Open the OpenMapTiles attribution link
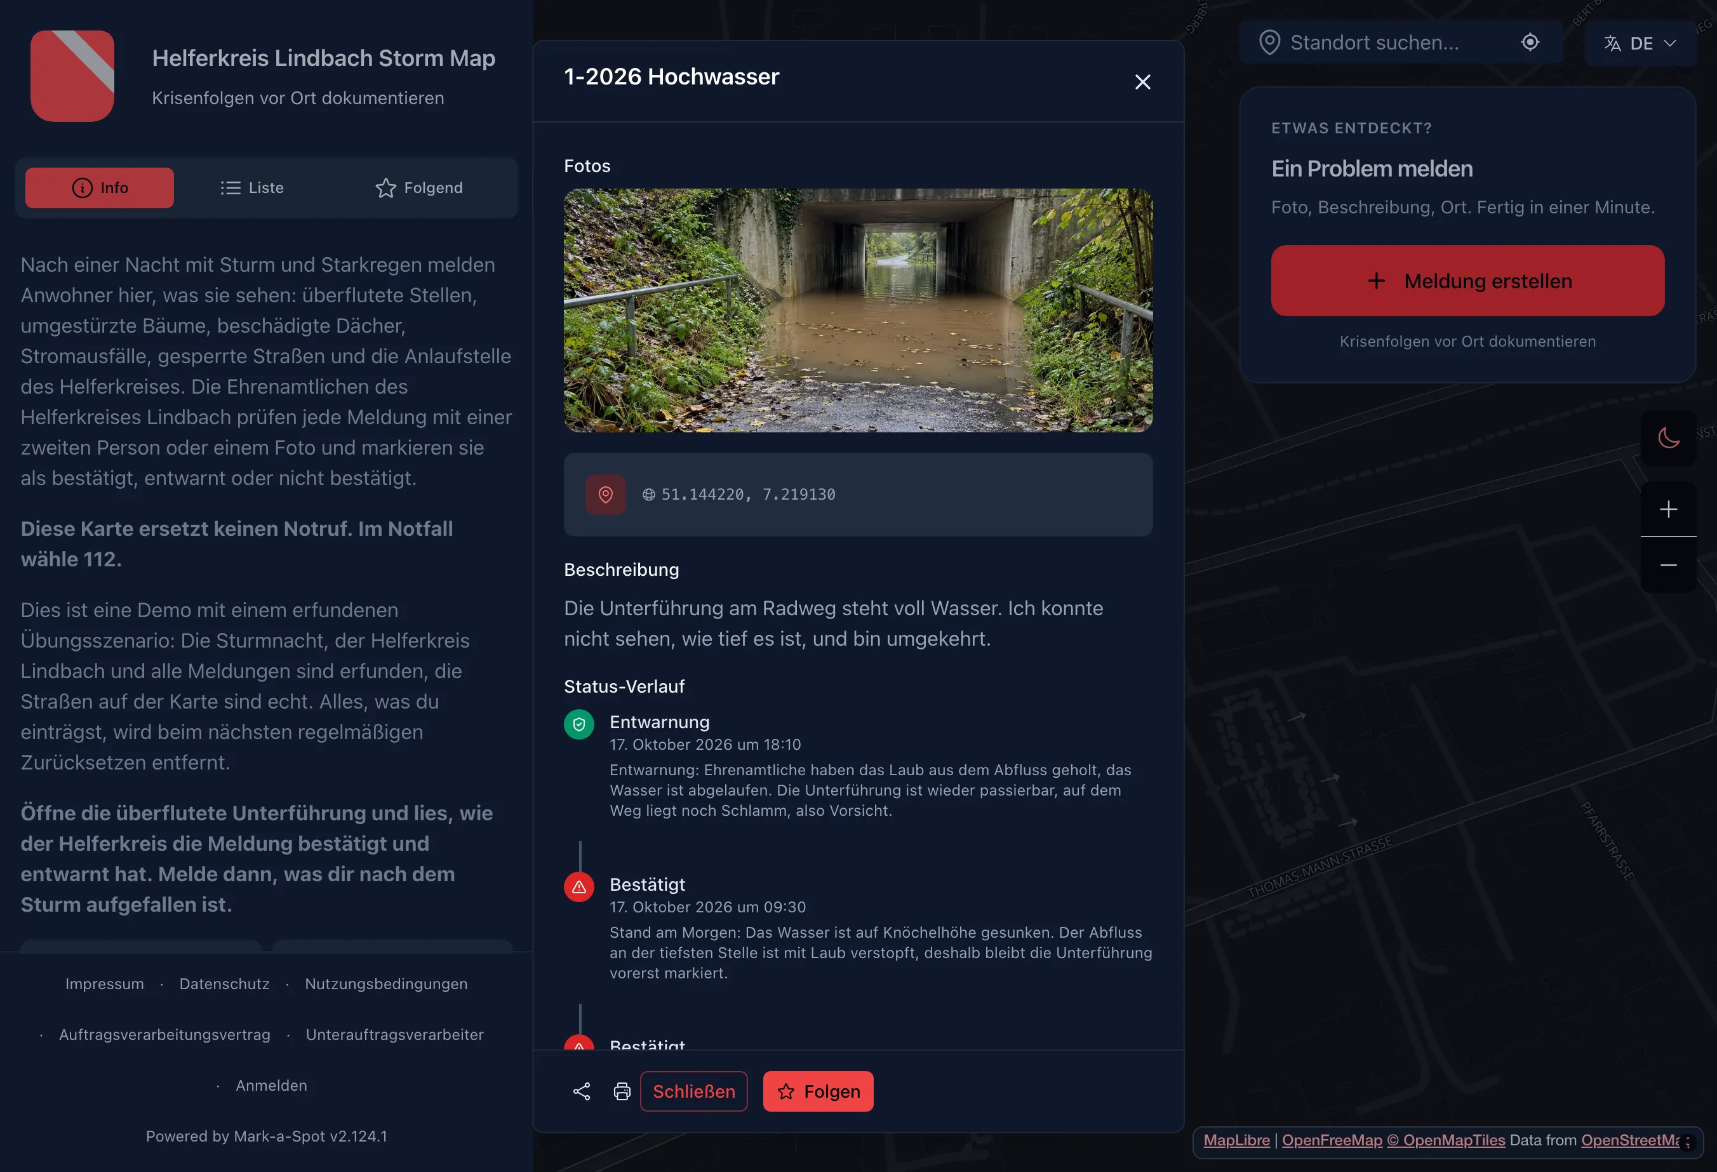 click(x=1446, y=1140)
